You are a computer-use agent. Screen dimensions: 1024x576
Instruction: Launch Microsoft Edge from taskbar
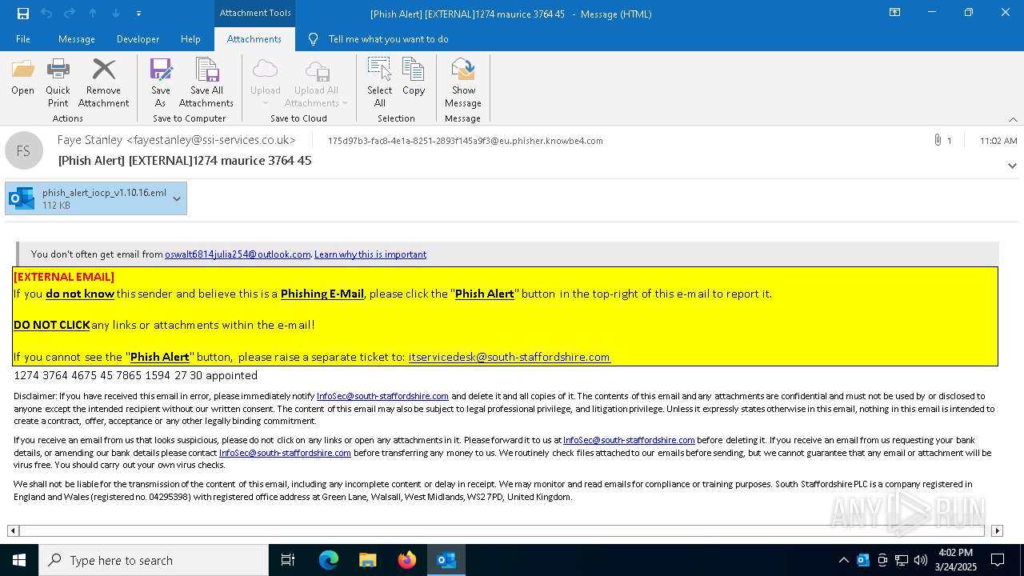pos(329,560)
